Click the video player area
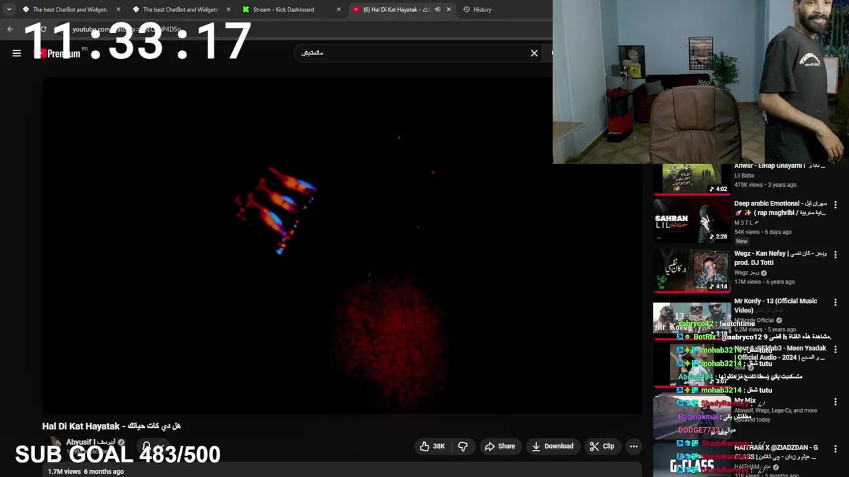The height and width of the screenshot is (477, 849). tap(342, 245)
